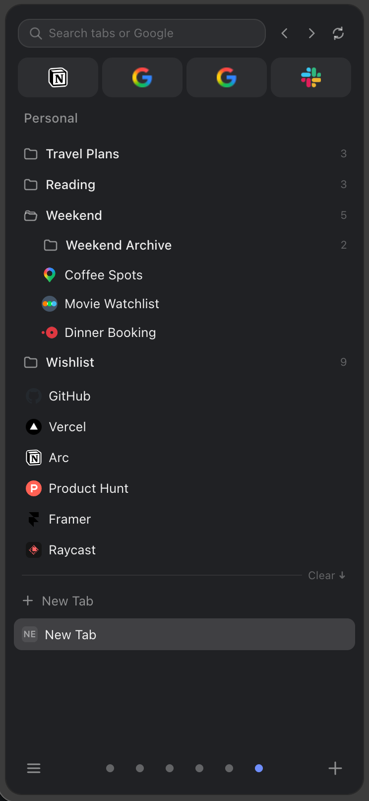369x801 pixels.
Task: Select the Product Hunt tab
Action: (88, 488)
